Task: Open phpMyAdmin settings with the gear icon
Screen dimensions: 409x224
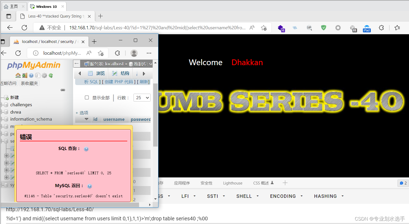Action: (44, 75)
